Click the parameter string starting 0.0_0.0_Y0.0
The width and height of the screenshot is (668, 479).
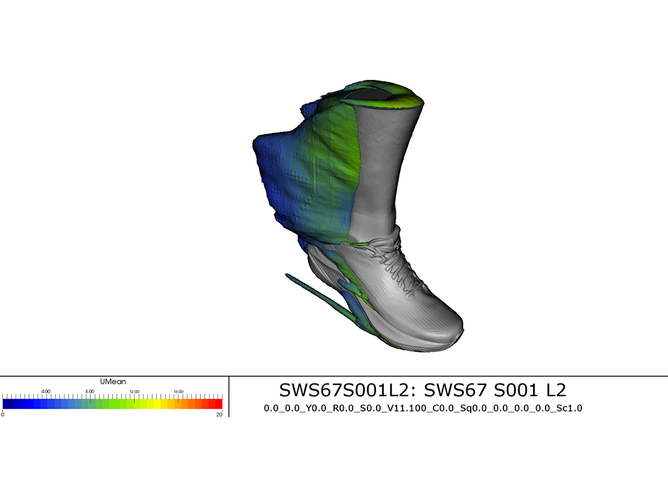[x=422, y=408]
